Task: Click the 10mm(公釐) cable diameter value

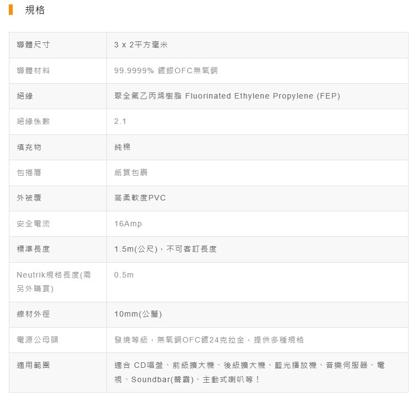Action: (x=138, y=314)
